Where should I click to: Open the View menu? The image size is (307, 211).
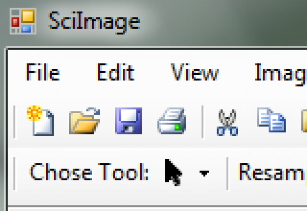(194, 73)
